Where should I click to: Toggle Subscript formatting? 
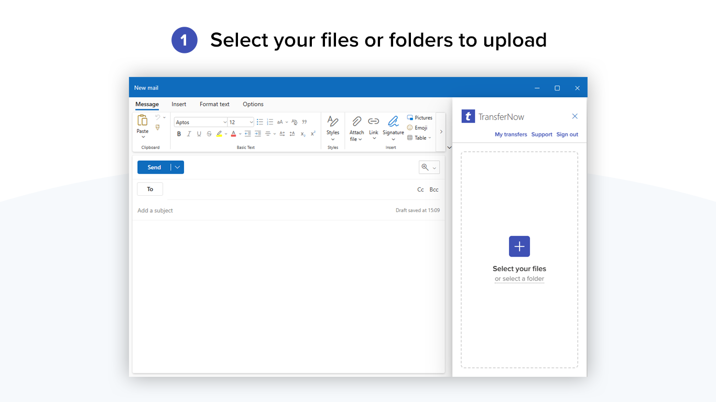[303, 134]
